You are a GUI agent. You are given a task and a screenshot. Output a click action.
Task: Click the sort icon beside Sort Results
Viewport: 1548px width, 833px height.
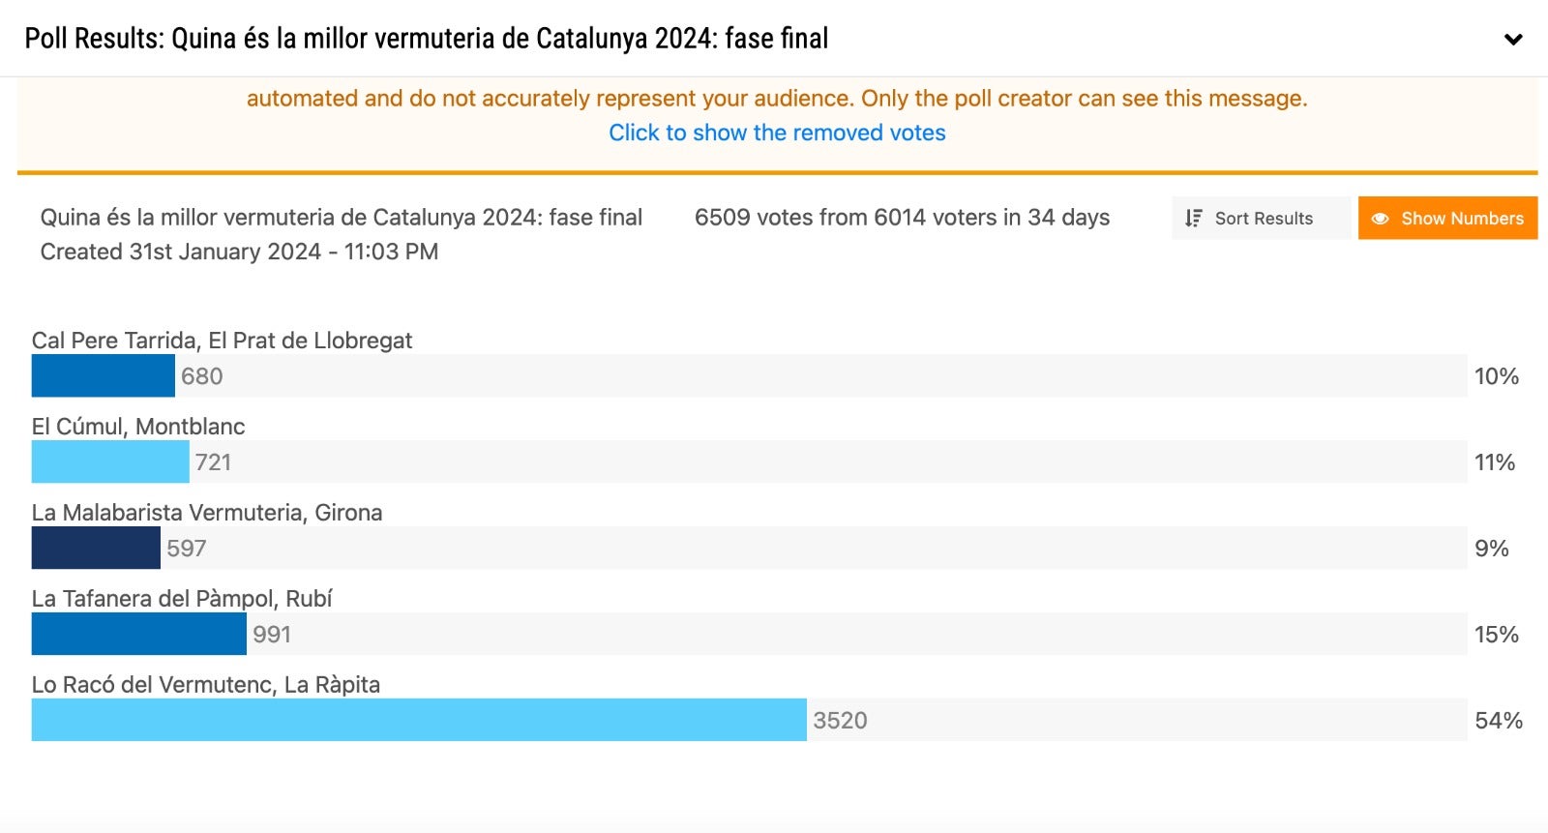click(1194, 219)
